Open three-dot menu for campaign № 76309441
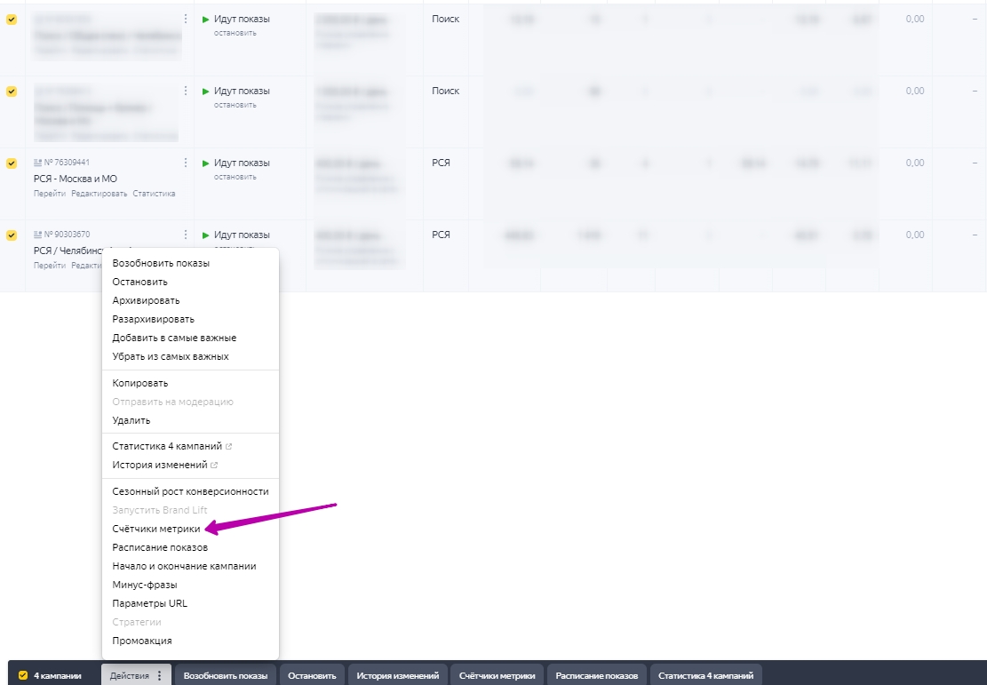This screenshot has height=685, width=987. (x=185, y=163)
